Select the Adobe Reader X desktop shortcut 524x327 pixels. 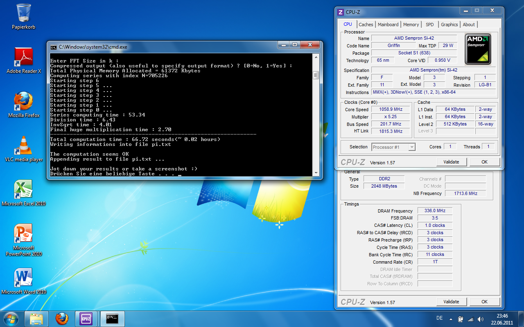[x=23, y=60]
